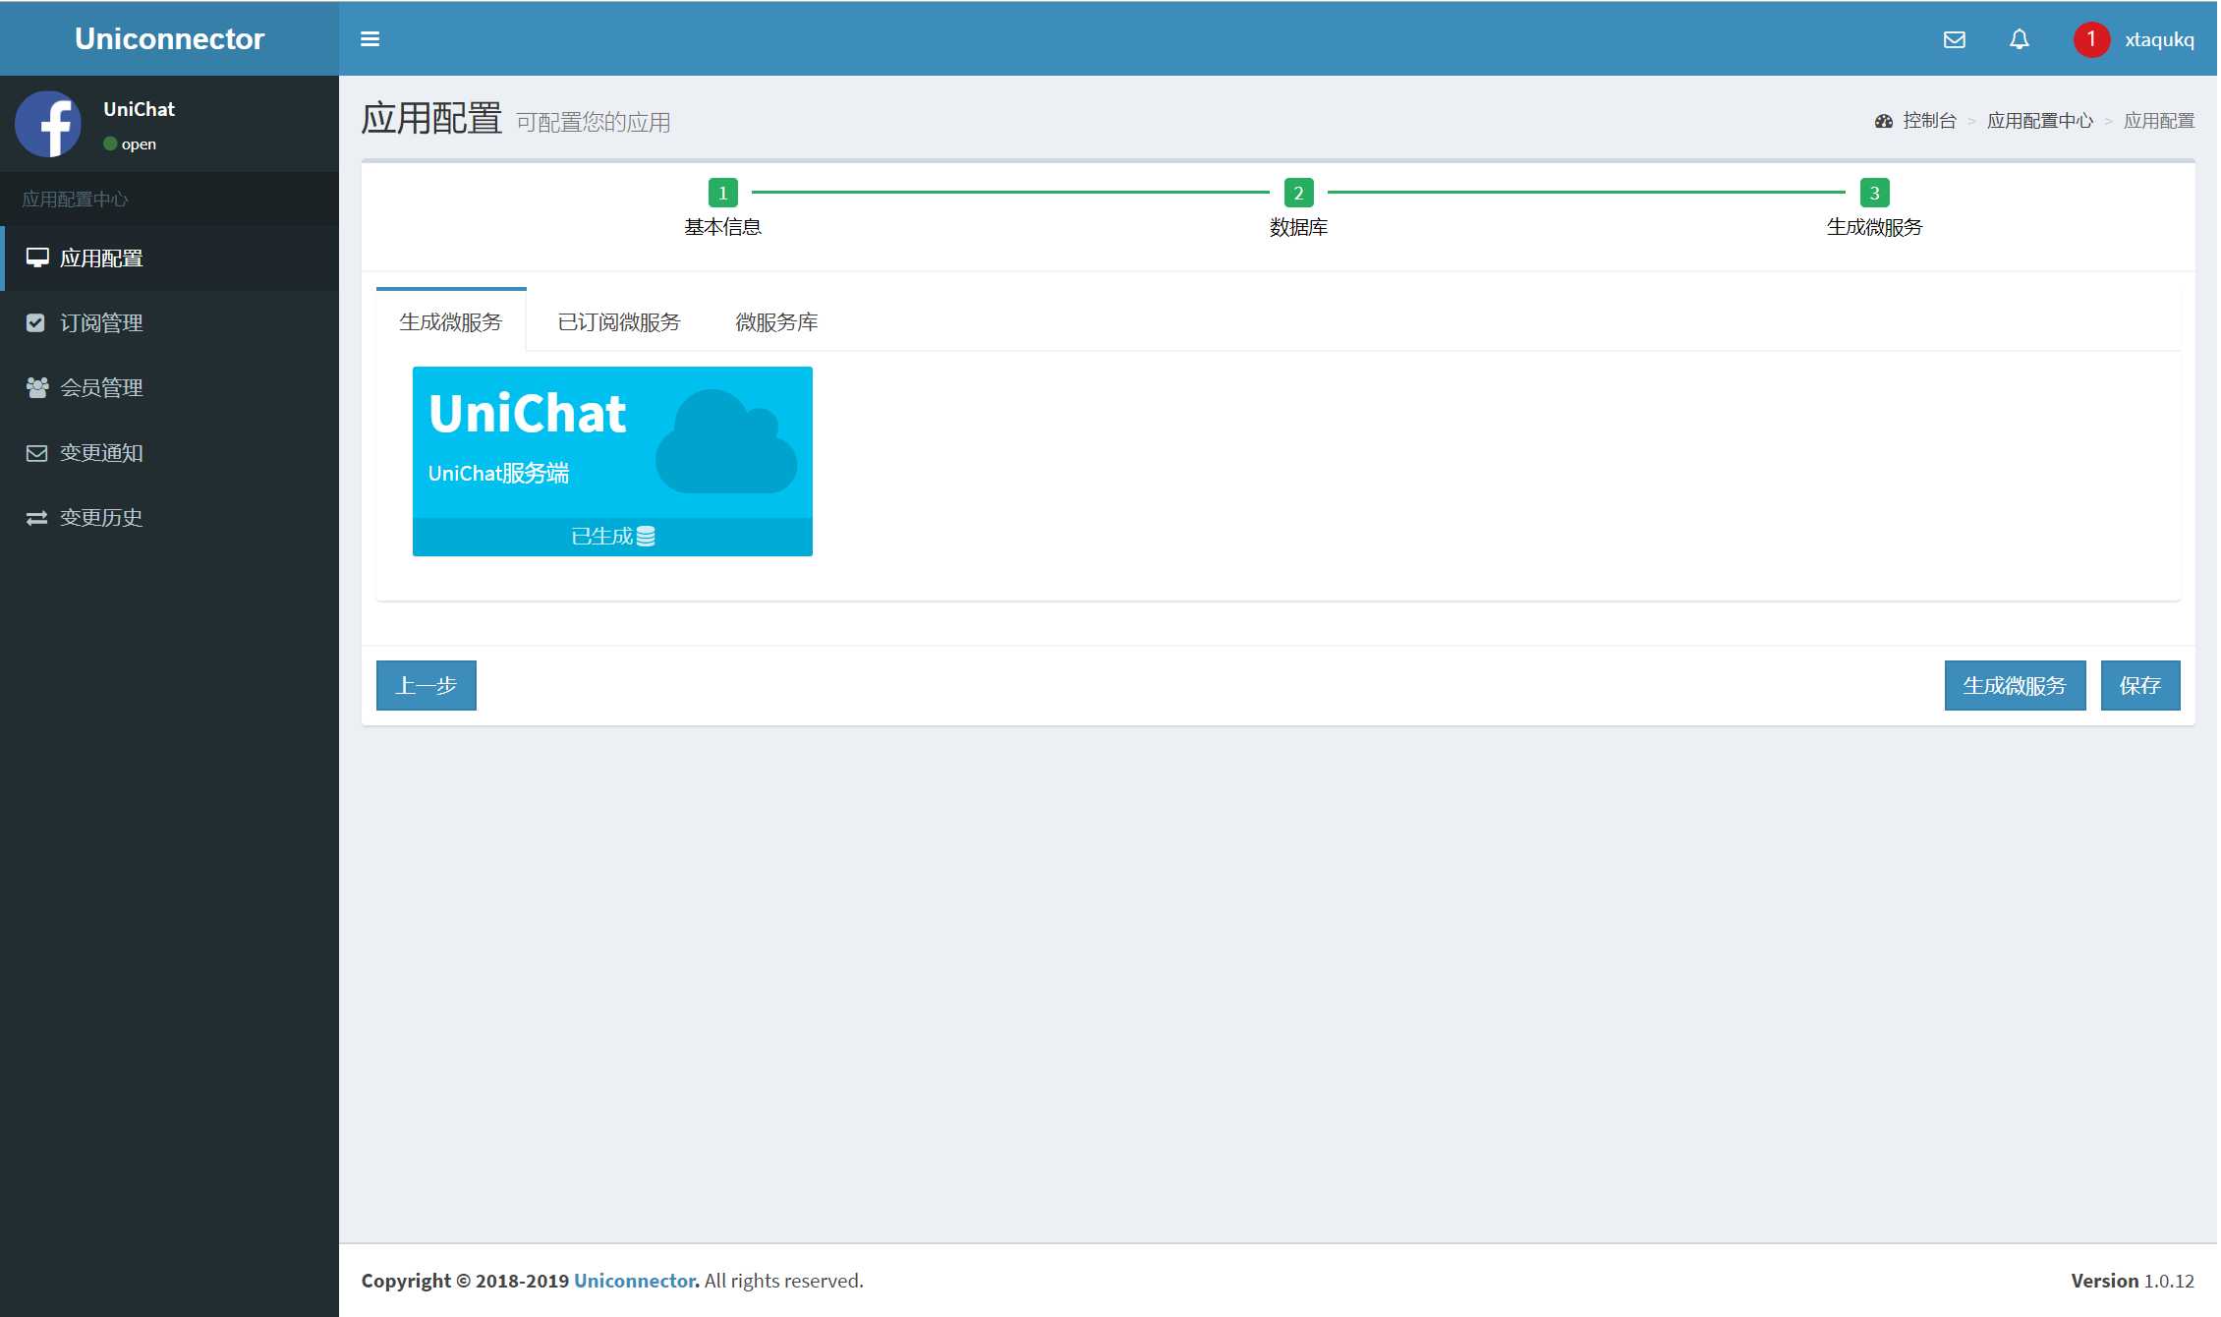Image resolution: width=2221 pixels, height=1317 pixels.
Task: Click the 已生成 status footer on card
Action: pos(612,537)
